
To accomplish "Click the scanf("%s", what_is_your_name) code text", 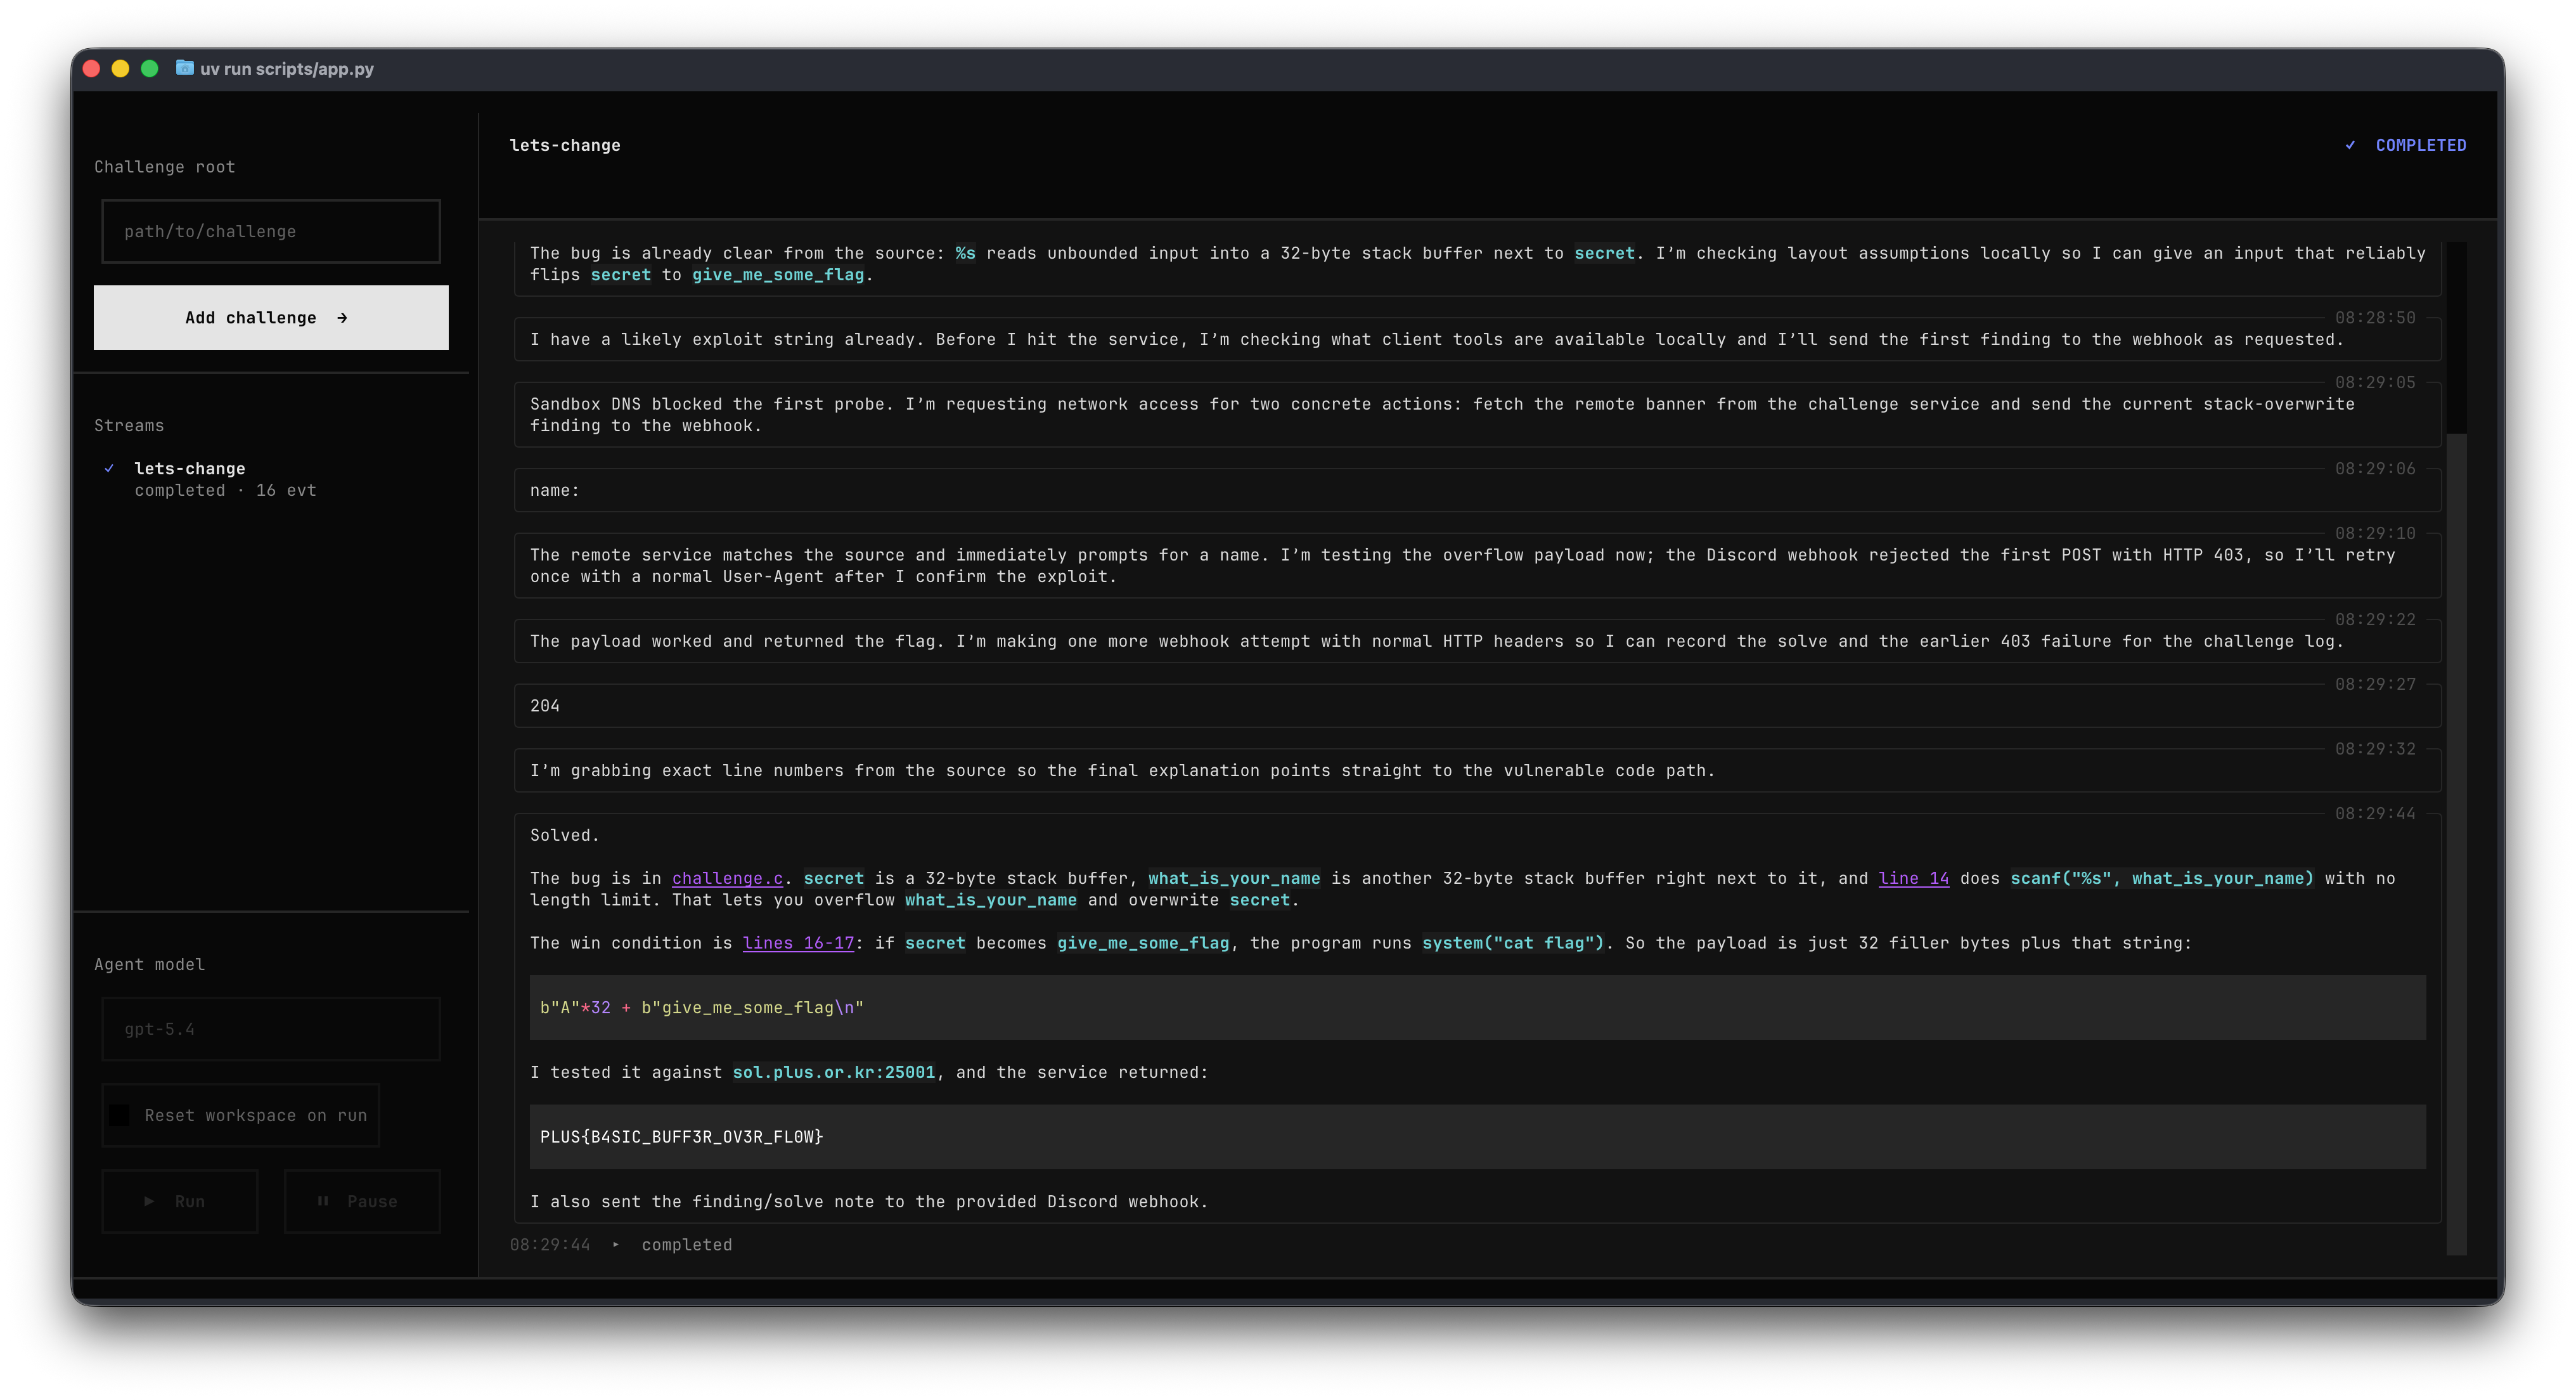I will pyautogui.click(x=2162, y=878).
